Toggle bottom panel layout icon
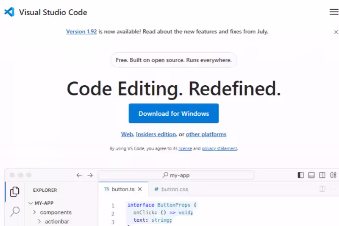The height and width of the screenshot is (226, 339). click(x=311, y=175)
